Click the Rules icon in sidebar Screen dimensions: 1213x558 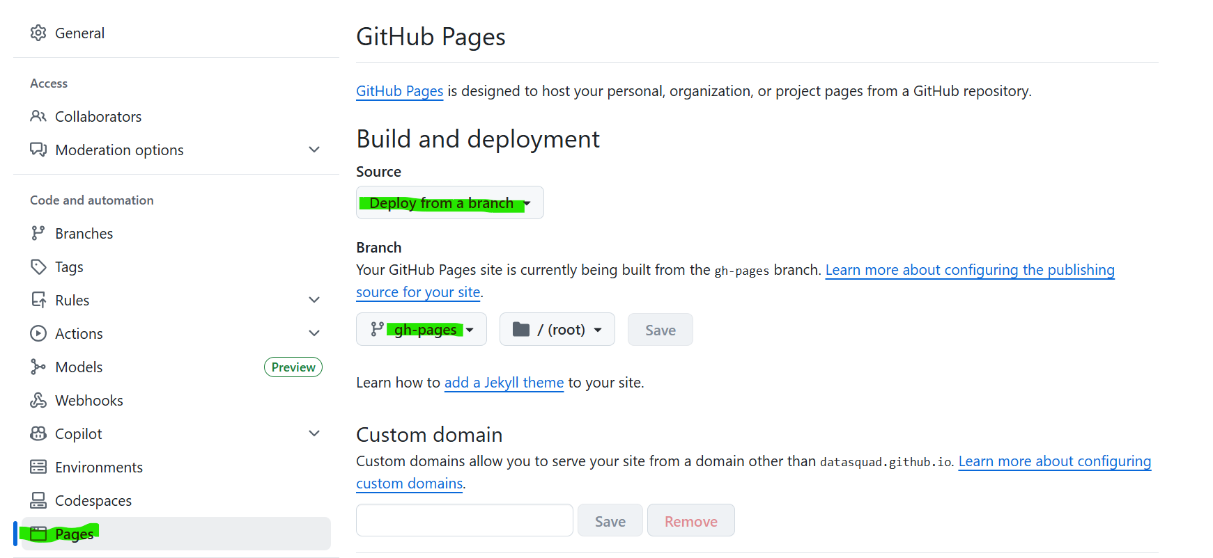coord(38,300)
